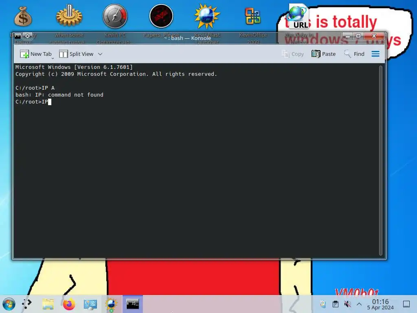Open the Windows Start orb
This screenshot has height=313, width=417.
pos(9,304)
